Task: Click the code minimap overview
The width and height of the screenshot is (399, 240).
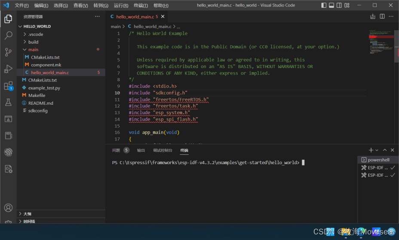Action: tap(381, 42)
